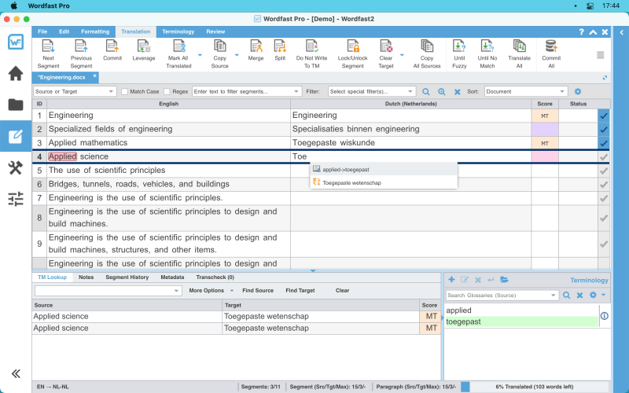Viewport: 629px width, 393px height.
Task: Expand Clear Target dropdown arrow
Action: click(402, 55)
